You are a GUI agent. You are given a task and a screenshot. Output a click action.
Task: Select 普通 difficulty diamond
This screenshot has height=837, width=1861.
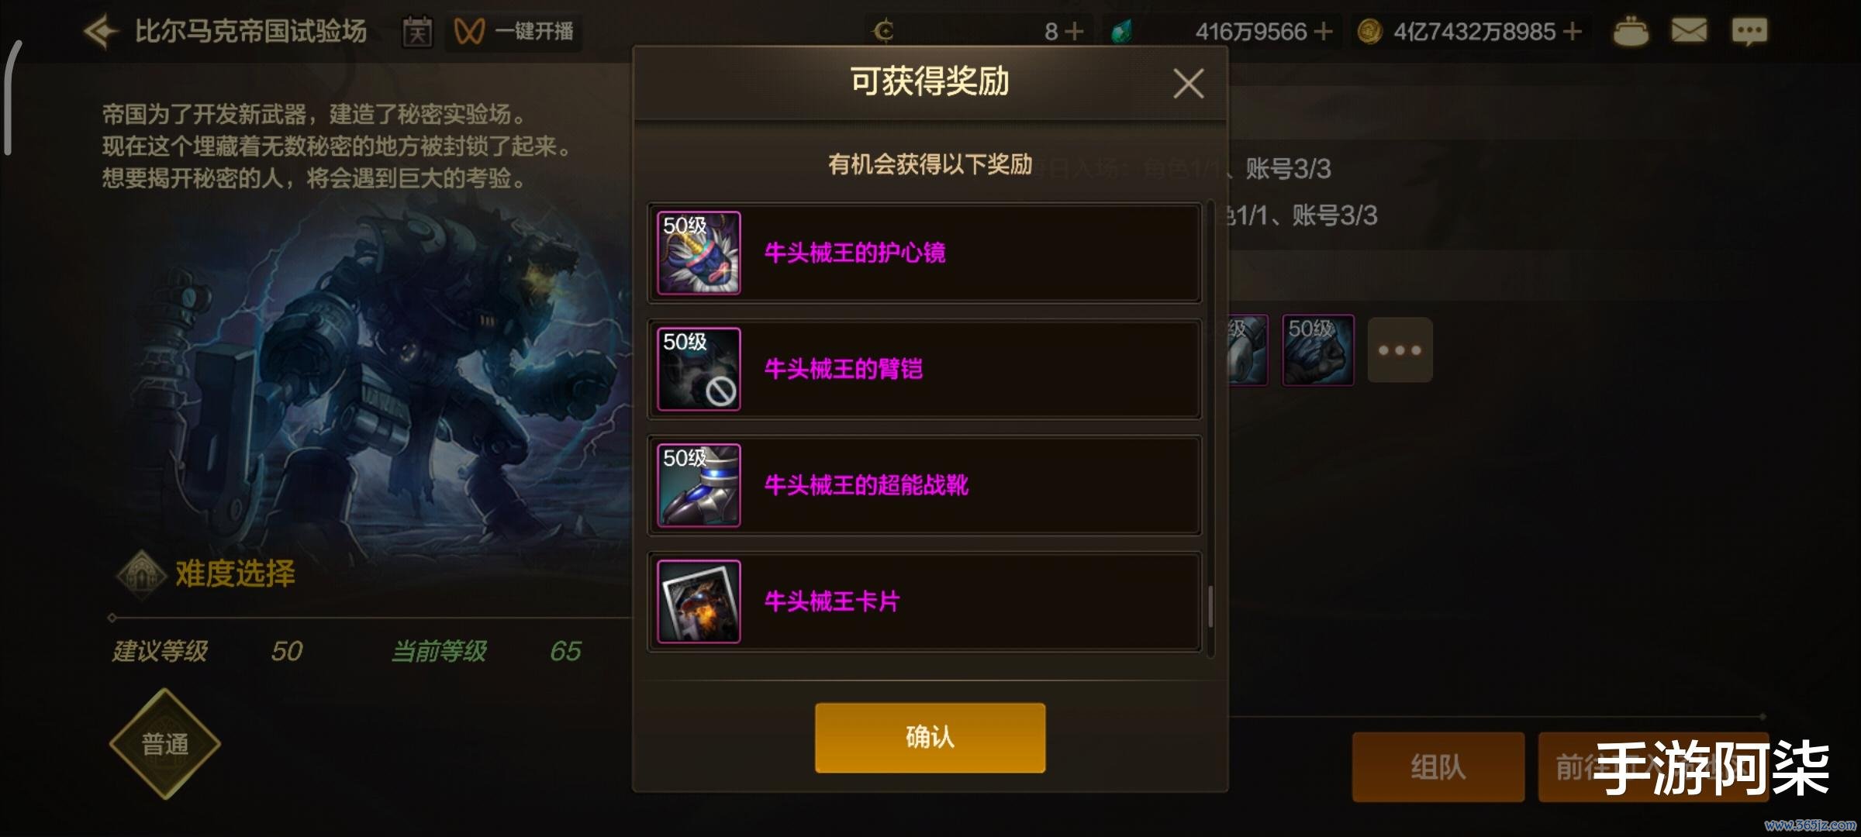165,744
